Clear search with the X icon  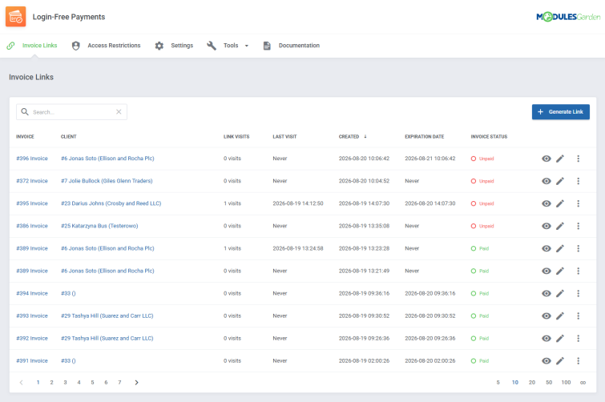tap(119, 112)
